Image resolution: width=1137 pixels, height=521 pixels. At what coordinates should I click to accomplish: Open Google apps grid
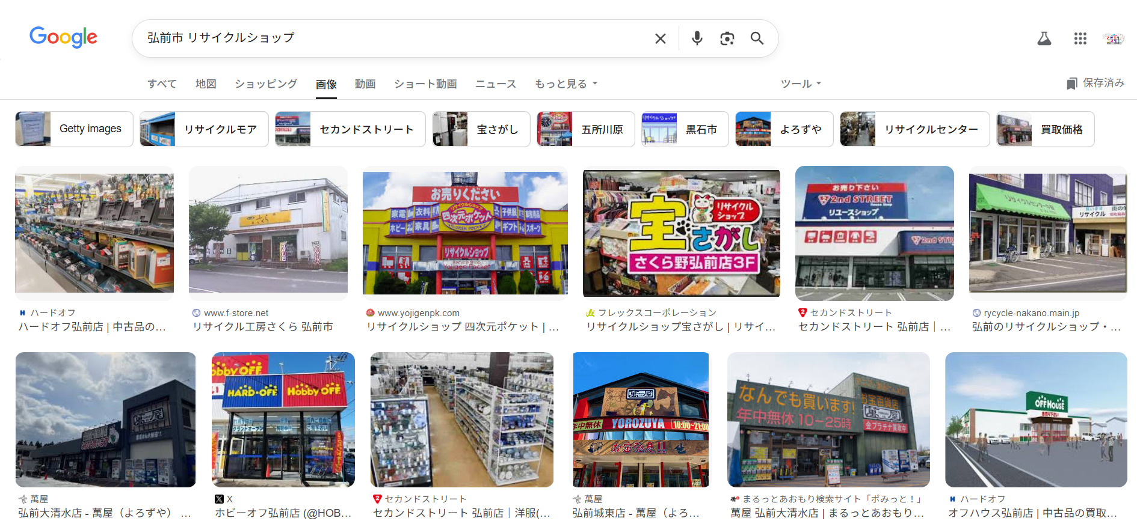tap(1080, 38)
